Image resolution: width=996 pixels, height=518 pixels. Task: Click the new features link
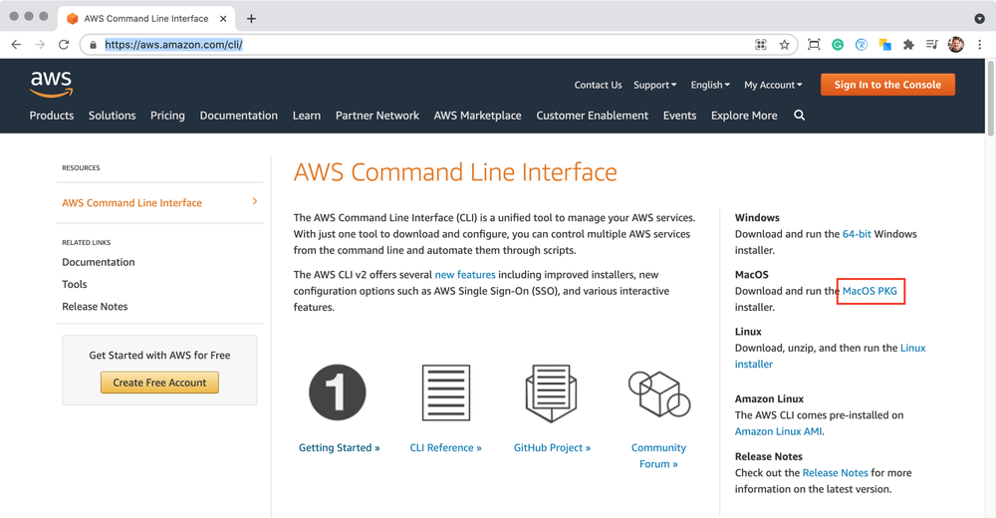tap(465, 275)
